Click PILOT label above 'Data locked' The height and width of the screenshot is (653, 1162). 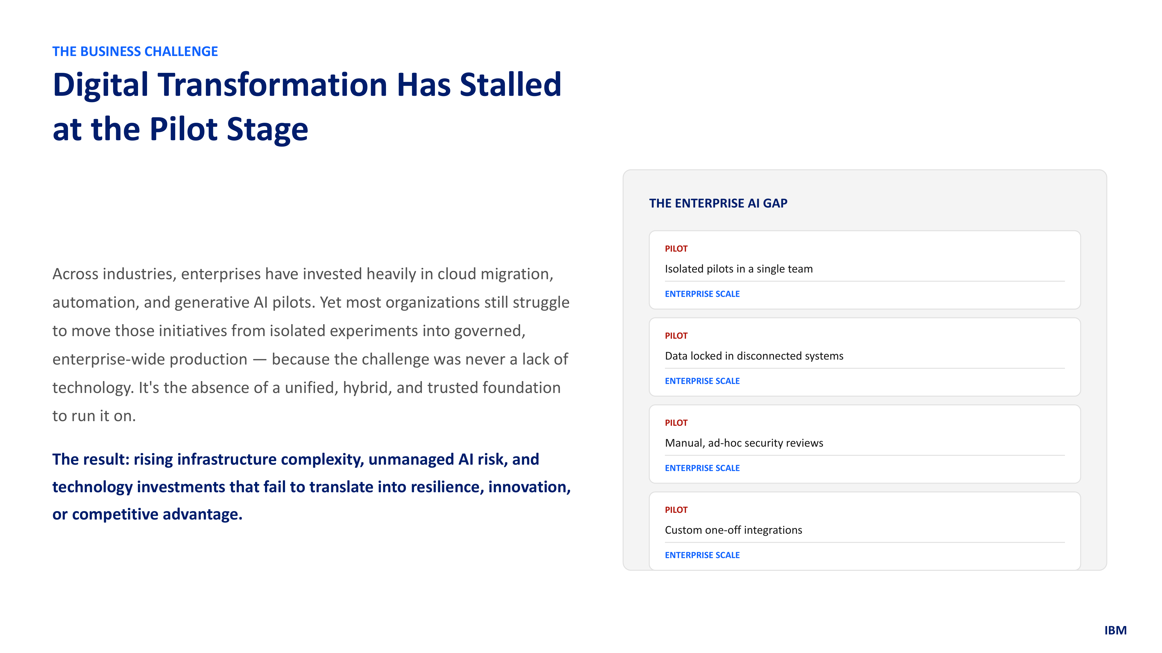[676, 336]
